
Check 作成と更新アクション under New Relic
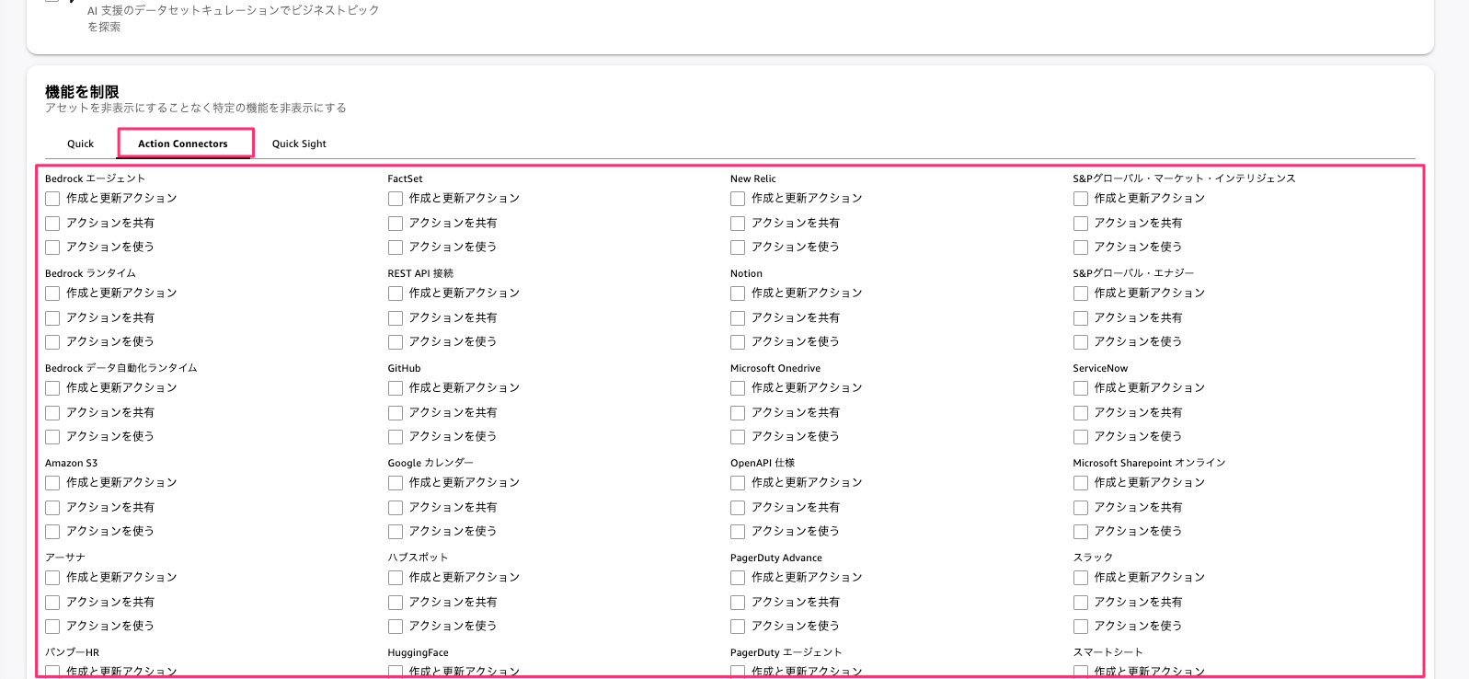tap(738, 199)
